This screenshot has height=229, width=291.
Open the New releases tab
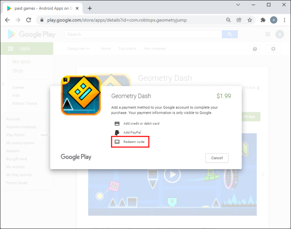point(155,48)
